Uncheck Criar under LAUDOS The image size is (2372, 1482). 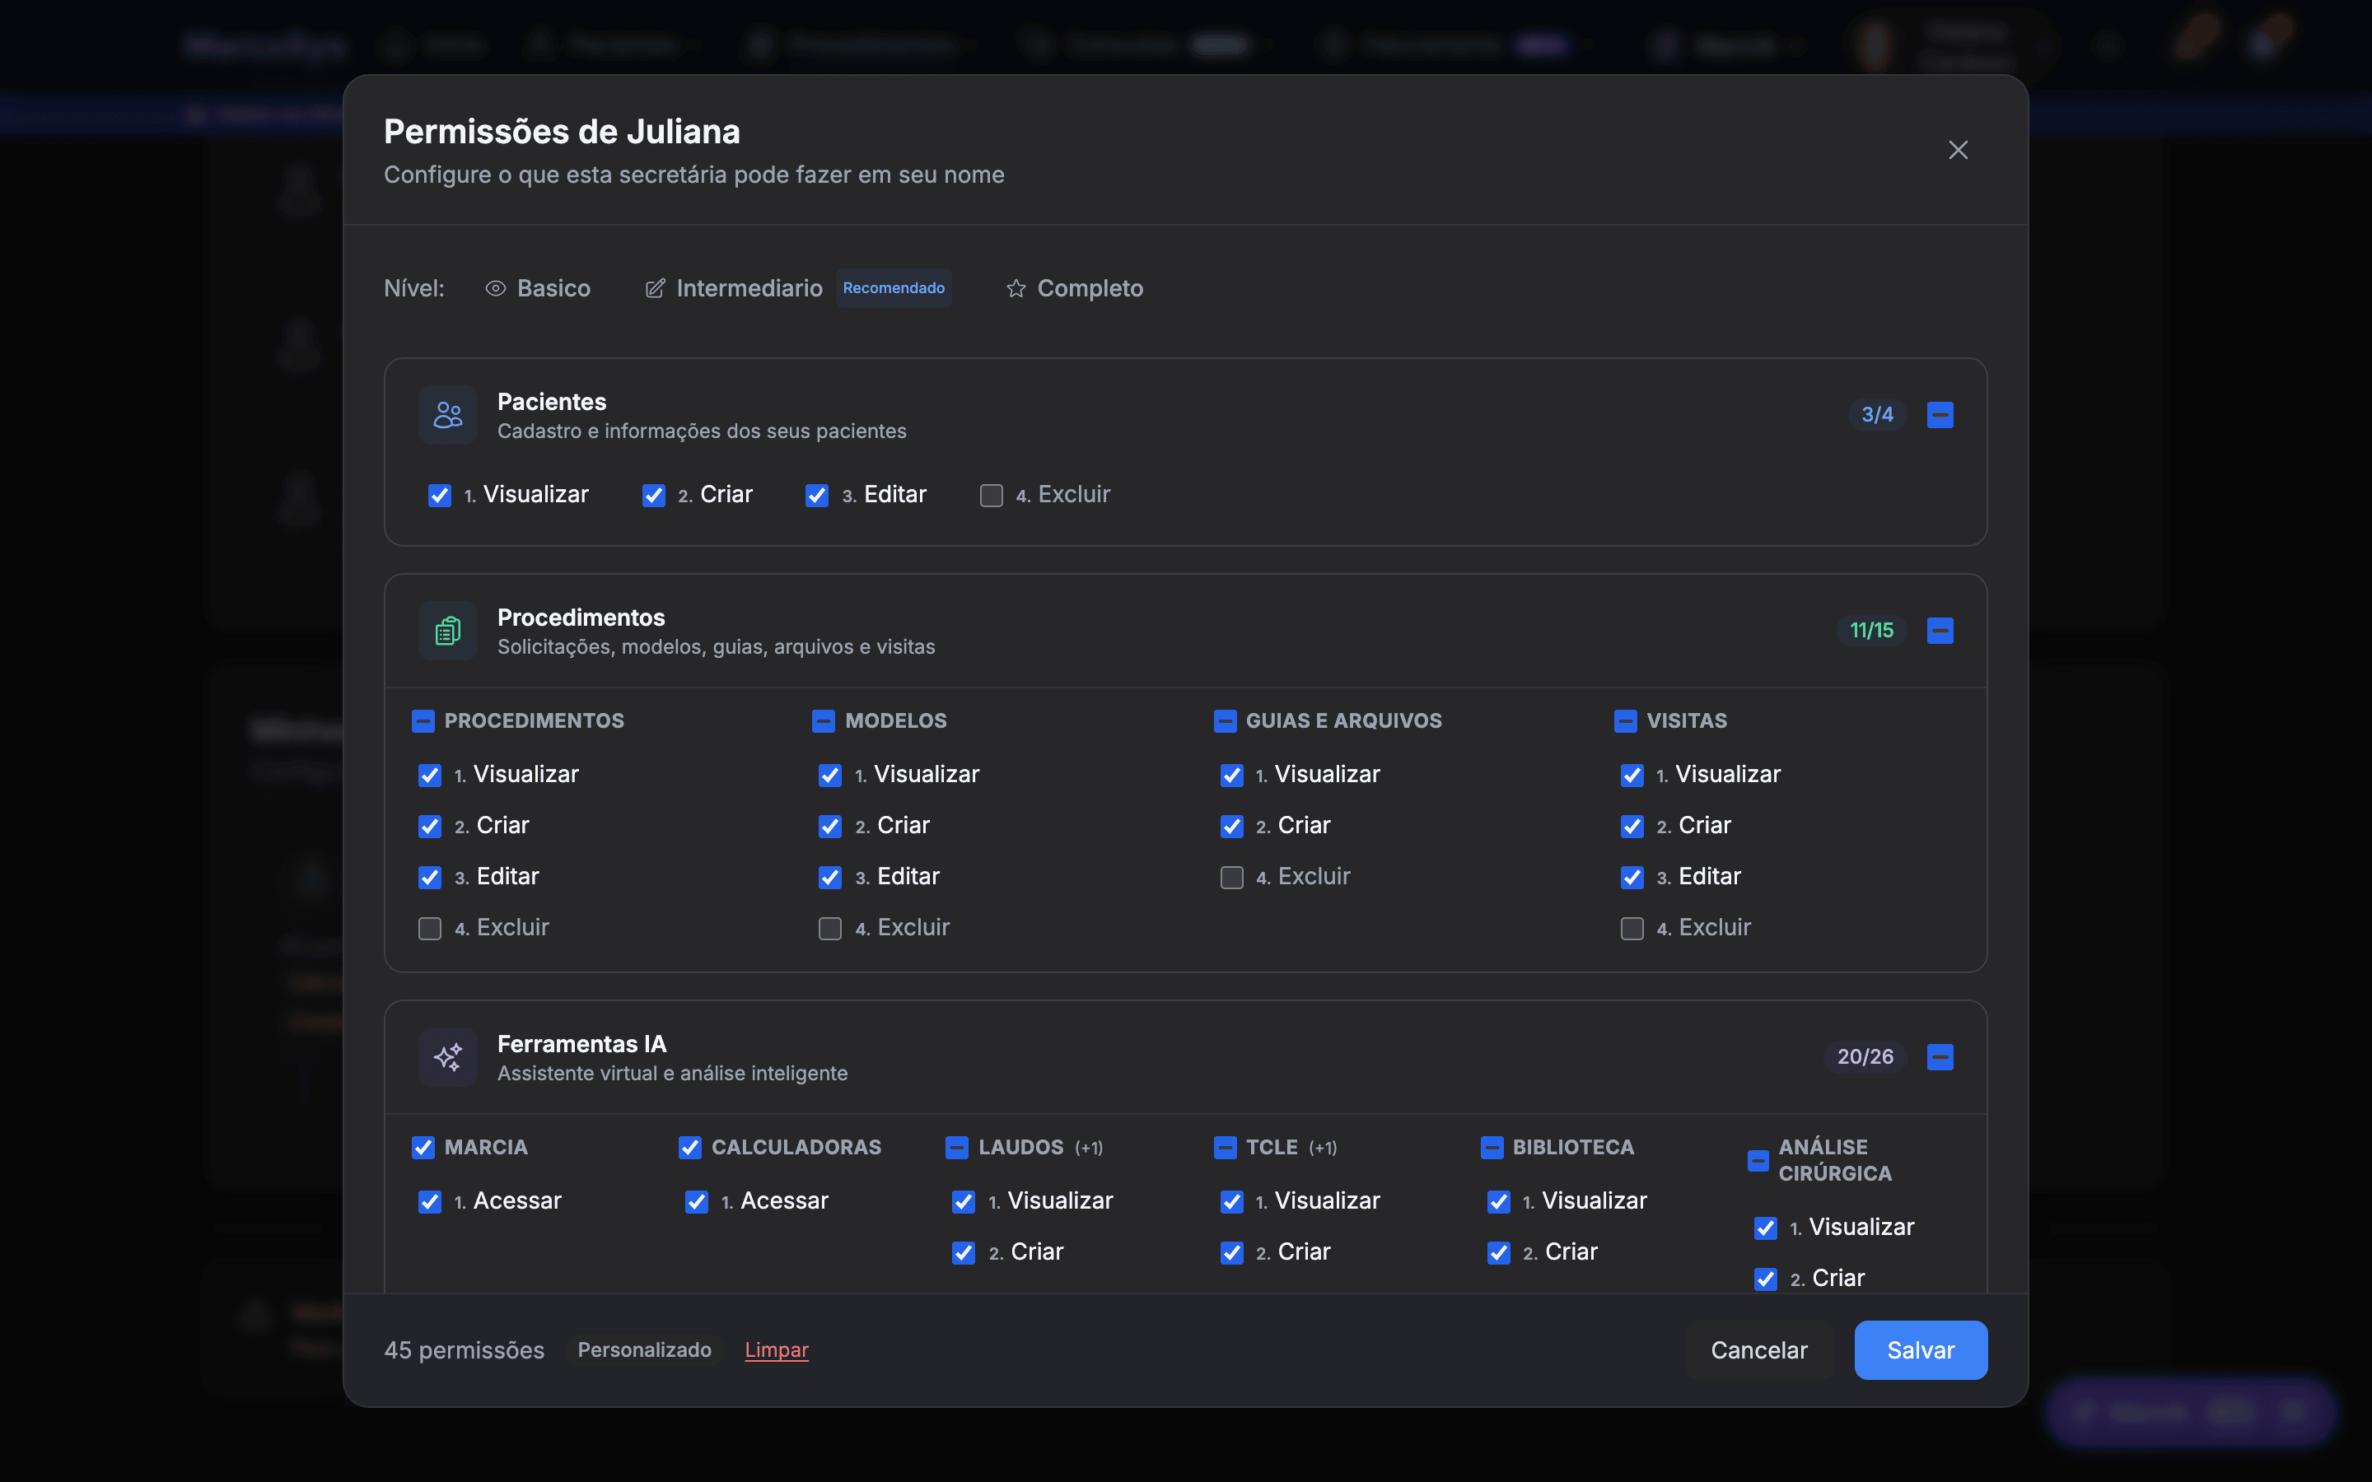(x=964, y=1252)
